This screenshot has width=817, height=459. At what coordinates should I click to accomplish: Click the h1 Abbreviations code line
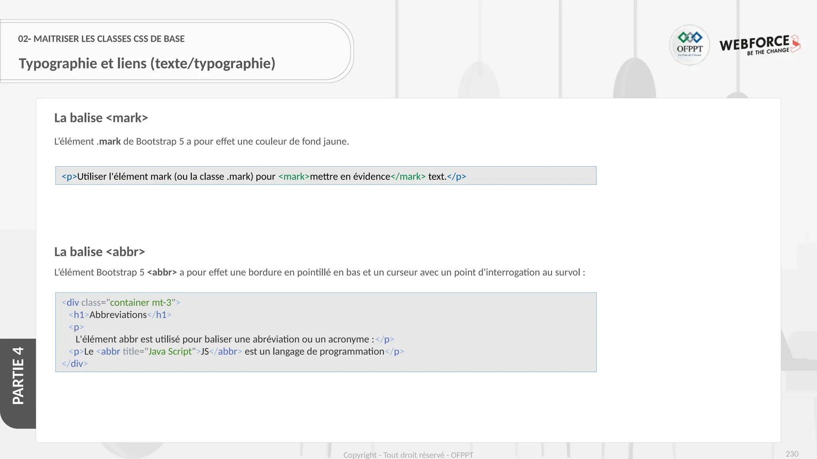[120, 315]
